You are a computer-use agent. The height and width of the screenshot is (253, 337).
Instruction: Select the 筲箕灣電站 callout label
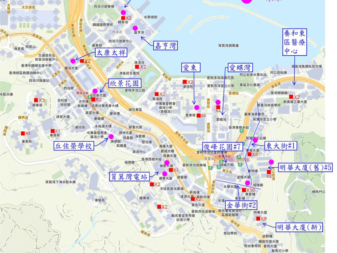[x=129, y=177]
